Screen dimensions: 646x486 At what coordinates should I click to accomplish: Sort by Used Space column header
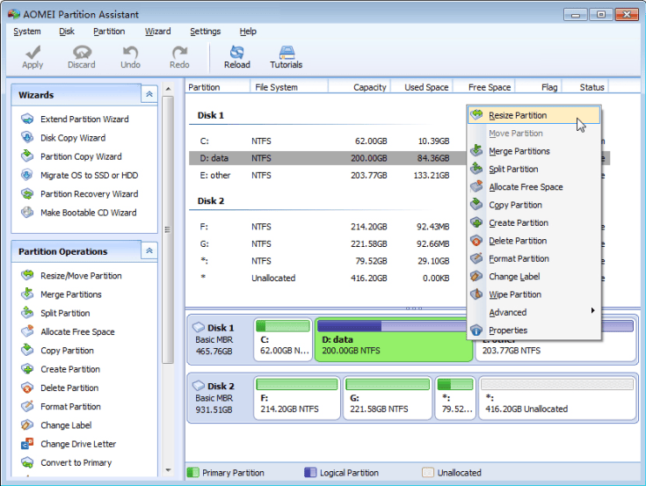click(x=422, y=87)
